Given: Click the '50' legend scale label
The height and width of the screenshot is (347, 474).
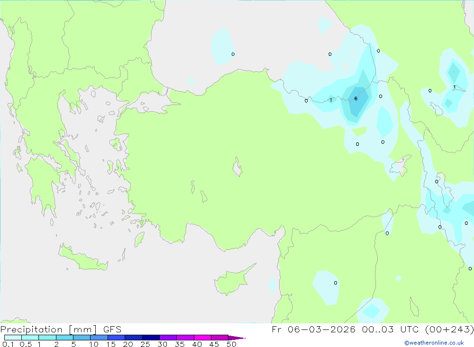Looking at the screenshot, I should (231, 344).
